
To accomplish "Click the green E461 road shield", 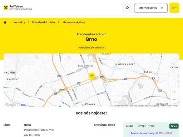I will coord(62,90).
